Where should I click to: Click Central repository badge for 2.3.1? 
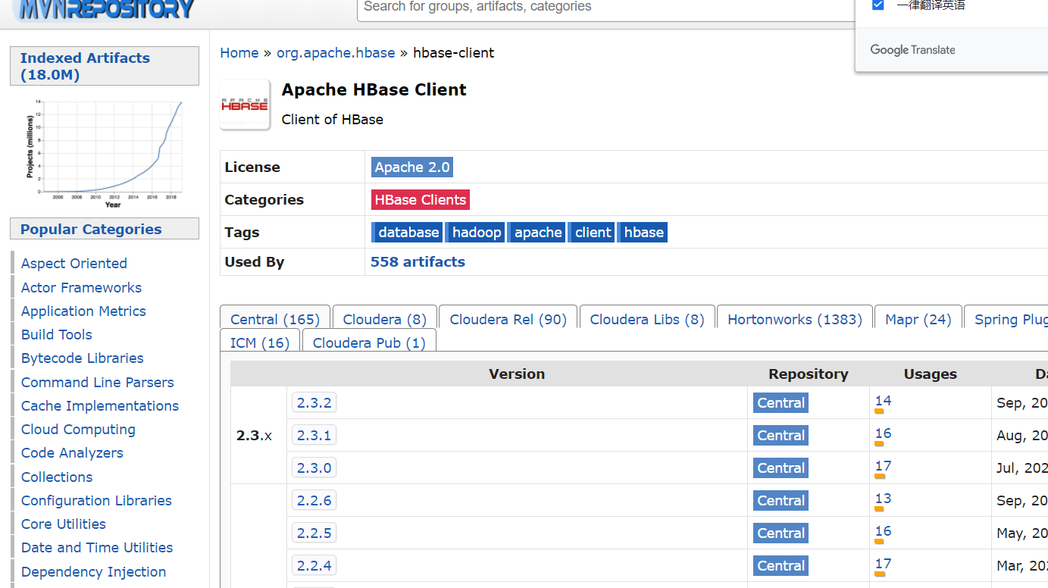tap(781, 436)
